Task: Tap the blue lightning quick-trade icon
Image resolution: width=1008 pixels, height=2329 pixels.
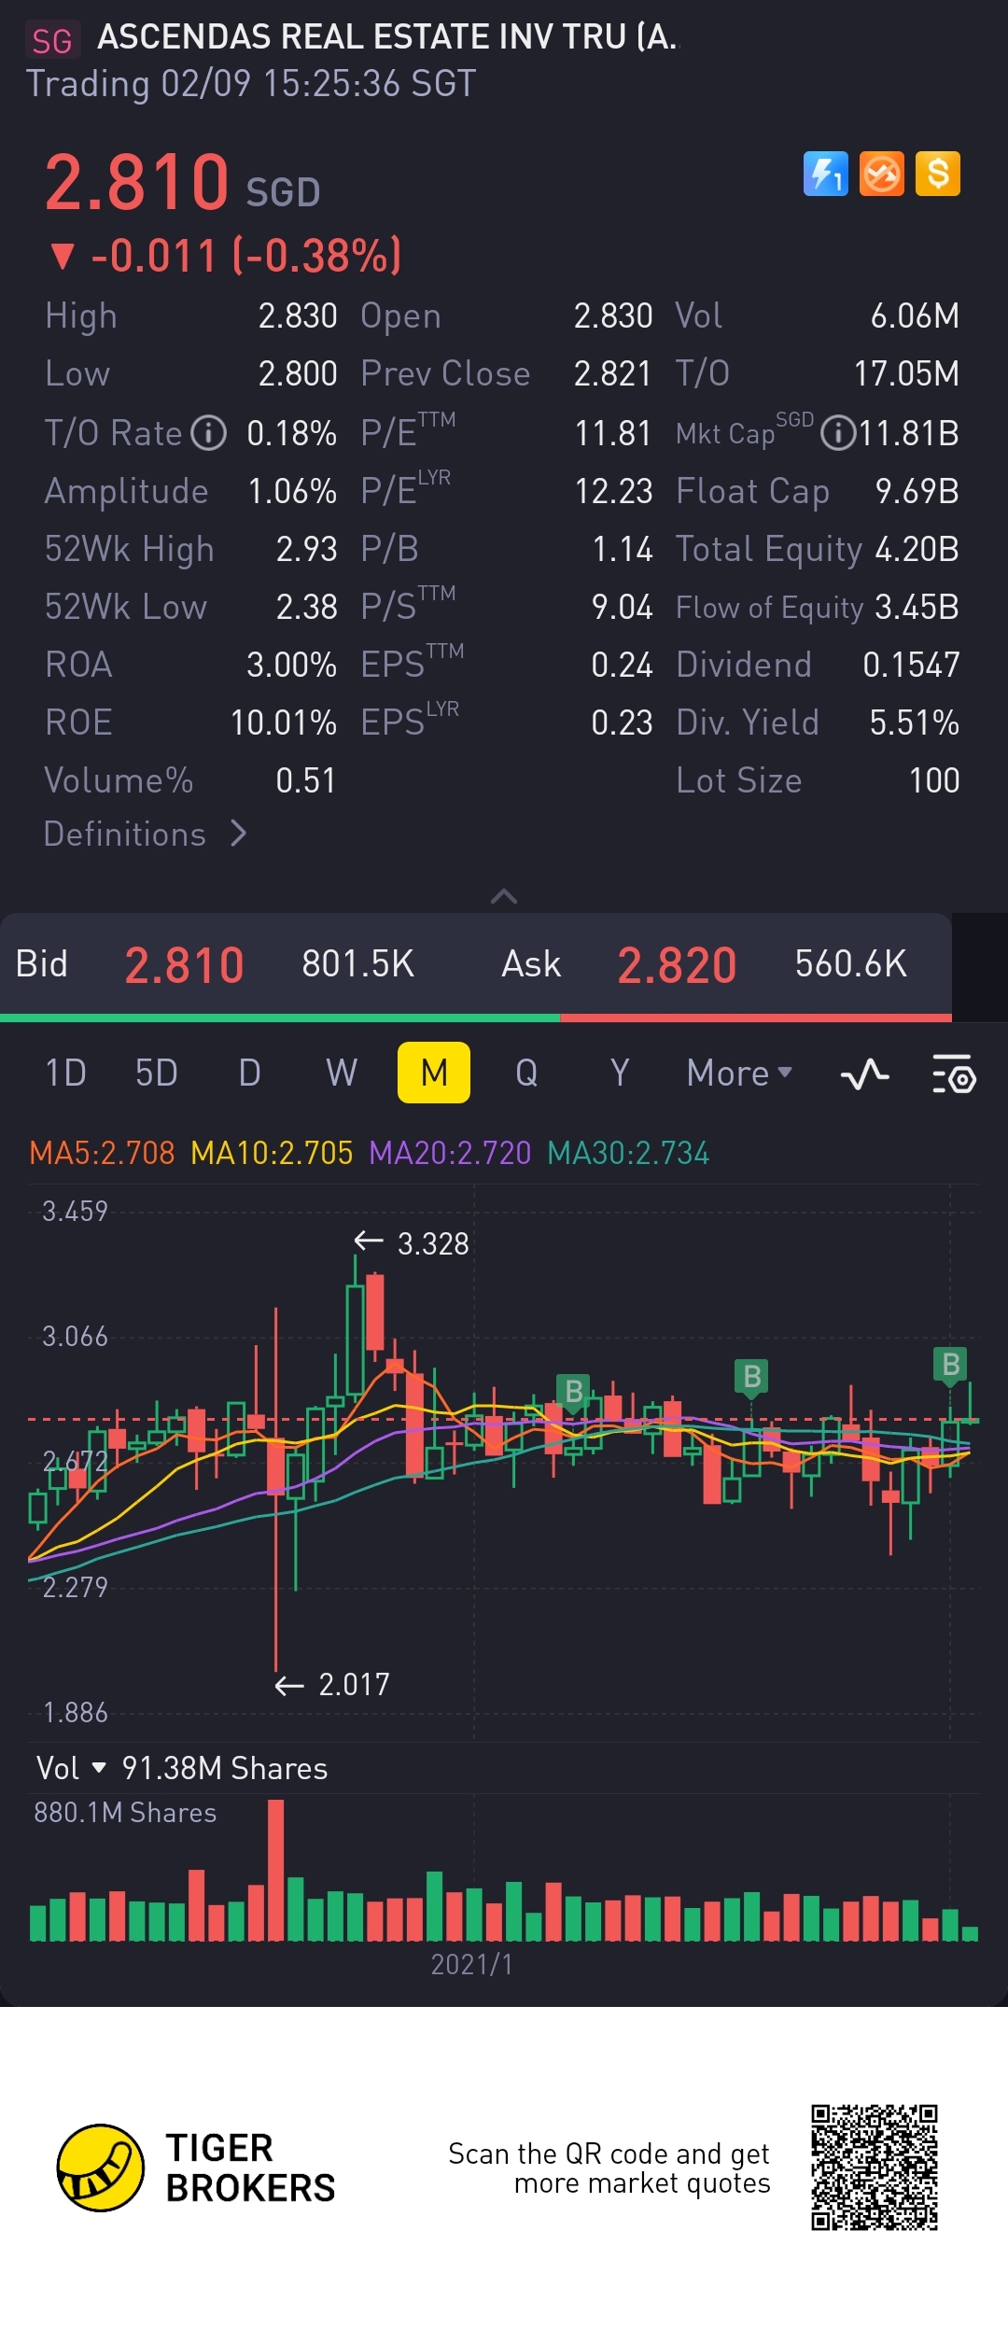Action: point(825,174)
